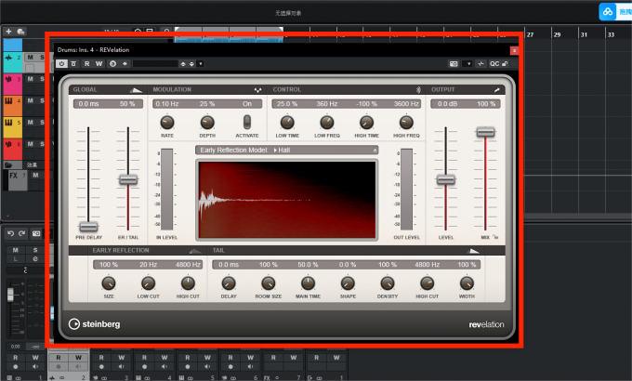632x381 pixels.
Task: Click the snapshot camera icon in plugin header
Action: point(454,64)
